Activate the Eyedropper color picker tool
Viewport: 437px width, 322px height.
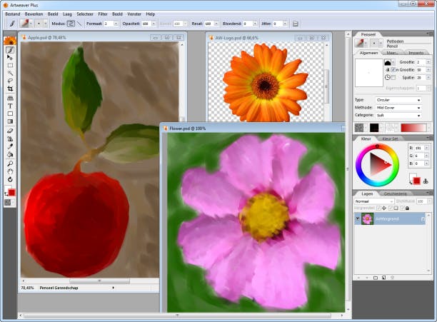pos(10,146)
